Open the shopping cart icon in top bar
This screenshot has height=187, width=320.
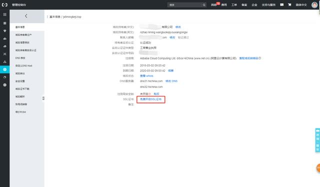click(289, 4)
